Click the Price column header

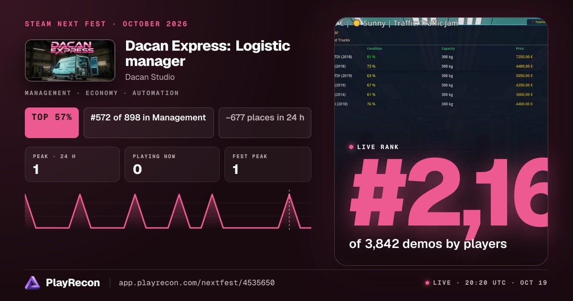[x=520, y=49]
